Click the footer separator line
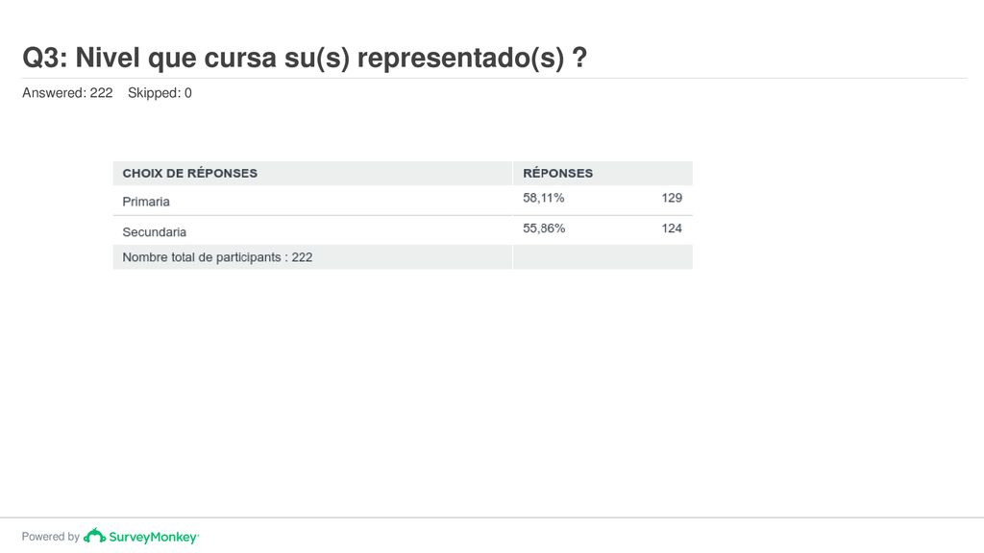 (492, 517)
